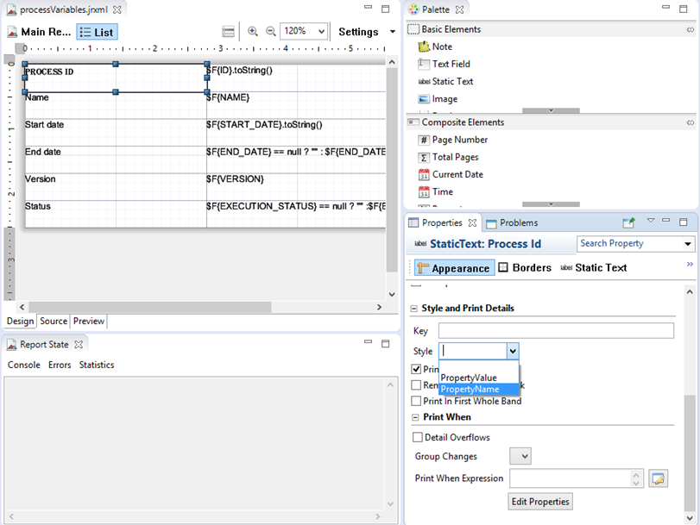Switch to the Source tab
Viewport: 700px width, 525px height.
pos(54,322)
